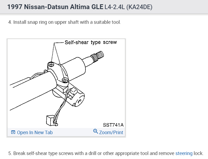Click the Zoom/Print magnifier icon

click(96, 131)
